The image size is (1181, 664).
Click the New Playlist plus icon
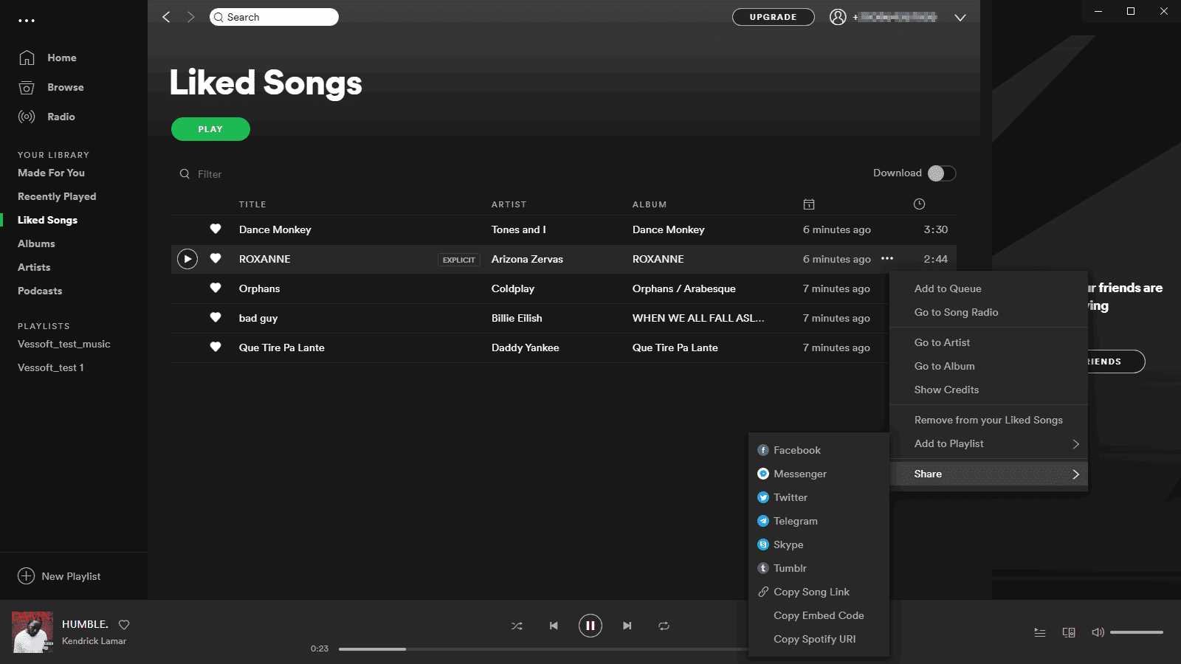tap(27, 576)
